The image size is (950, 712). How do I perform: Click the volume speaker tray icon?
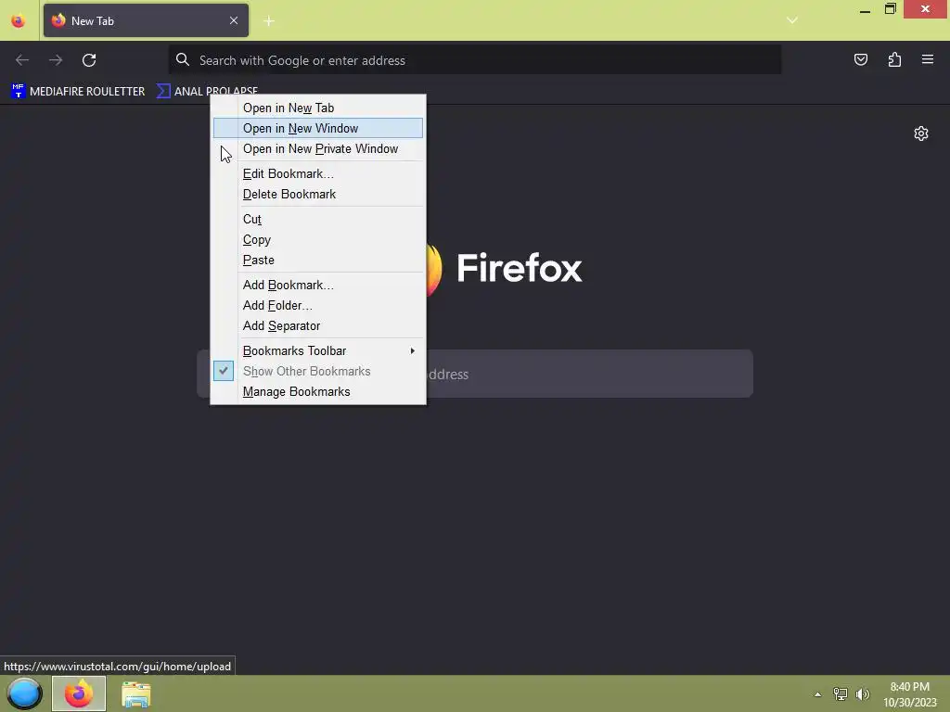[862, 693]
